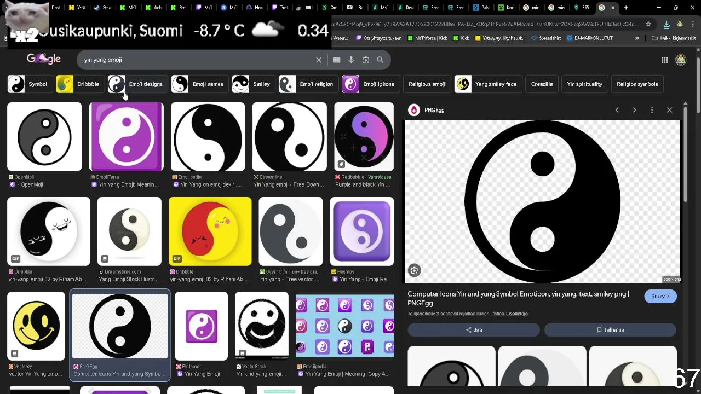Open the Ota yhteyttä tukeen bookmark
Screen dimensions: 701x394
[x=378, y=38]
